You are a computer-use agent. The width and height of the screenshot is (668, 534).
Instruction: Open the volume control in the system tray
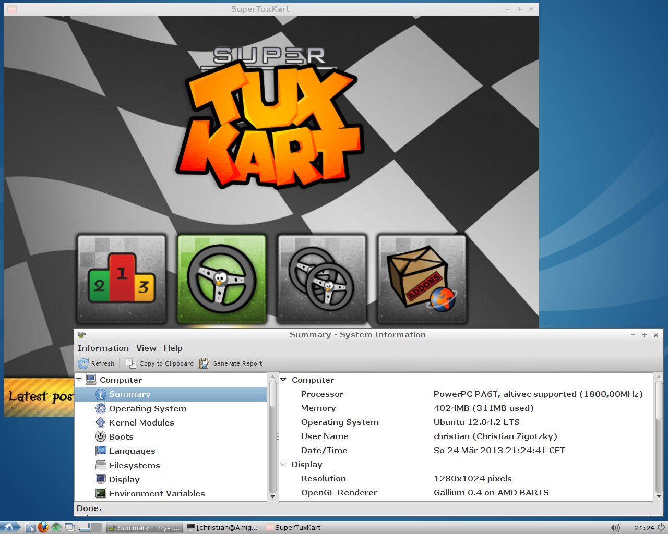pos(615,528)
